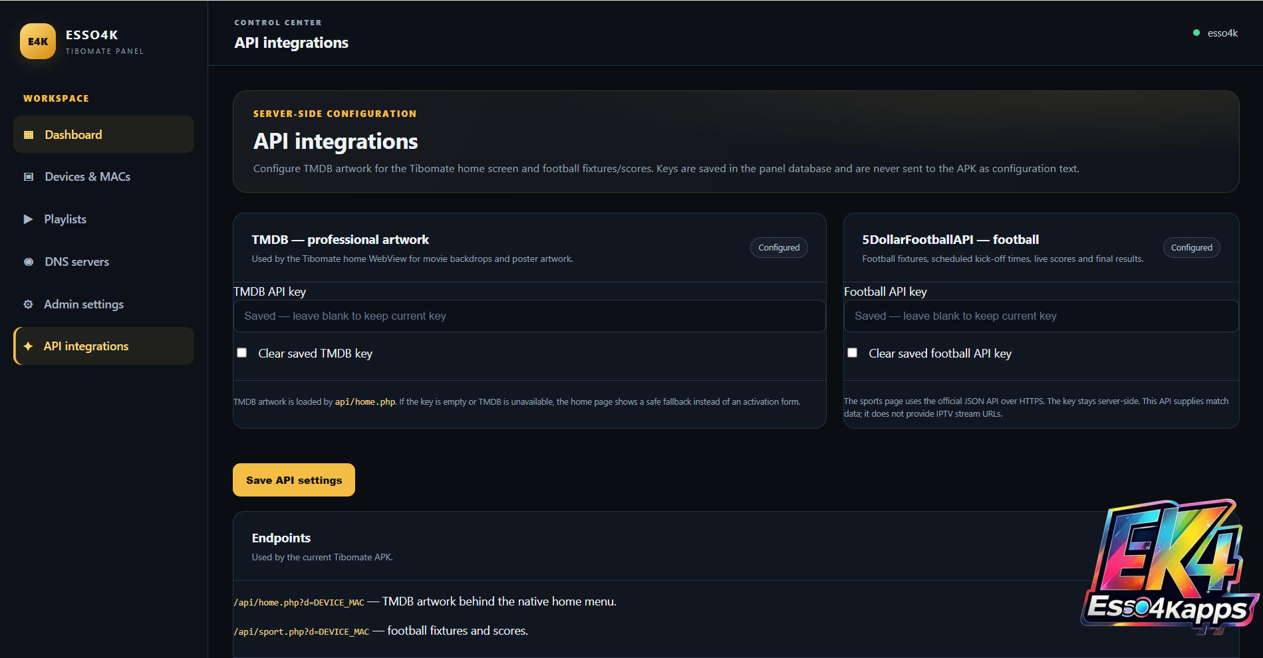
Task: Click the football Configured status badge
Action: 1191,247
